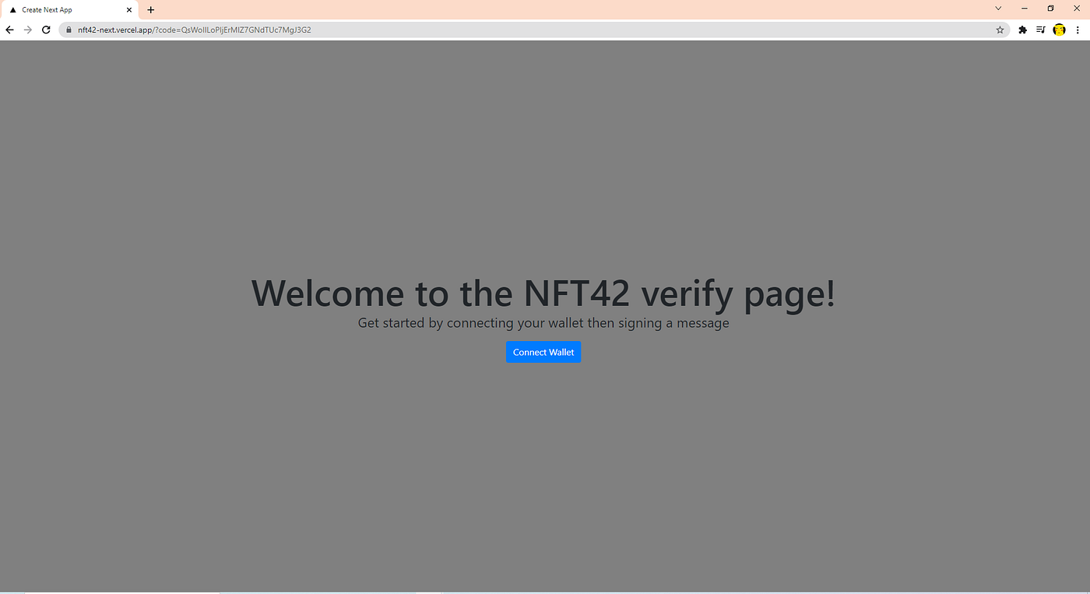The width and height of the screenshot is (1090, 594).
Task: Bookmark this page with the star icon
Action: [x=1000, y=30]
